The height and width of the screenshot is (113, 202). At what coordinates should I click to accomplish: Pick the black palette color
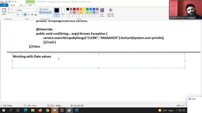pyautogui.click(x=68, y=9)
